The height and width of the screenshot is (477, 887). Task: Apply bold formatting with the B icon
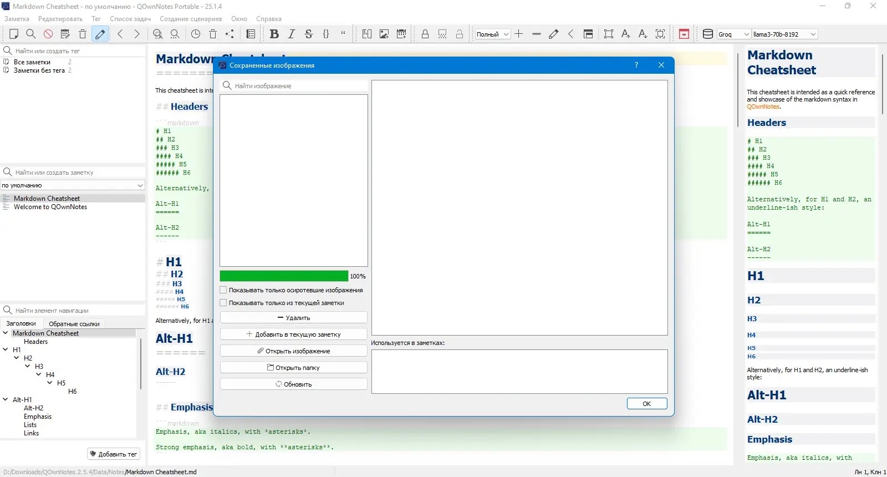coord(274,34)
